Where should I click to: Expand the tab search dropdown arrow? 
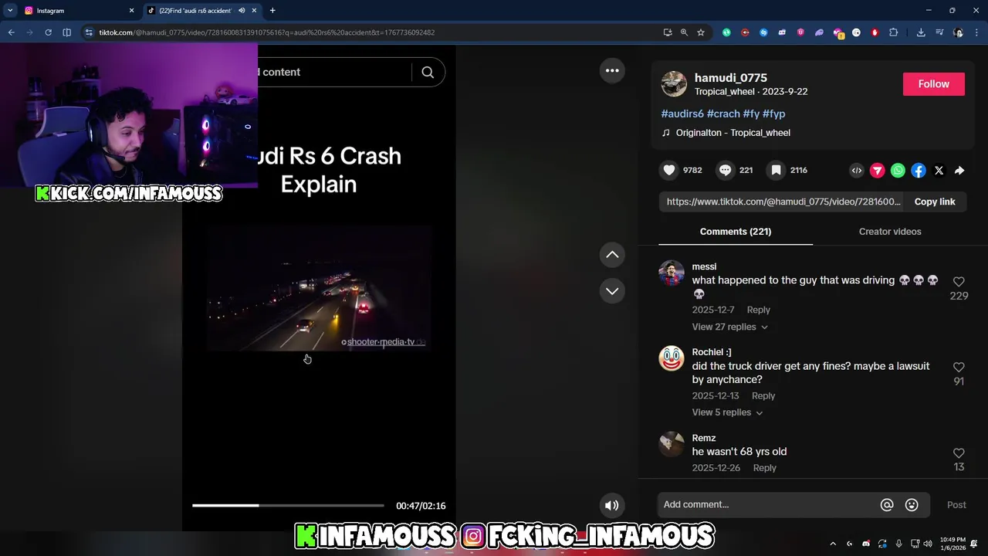click(10, 11)
